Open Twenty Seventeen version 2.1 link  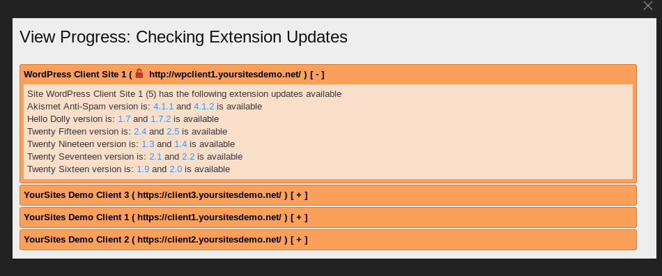click(x=155, y=157)
